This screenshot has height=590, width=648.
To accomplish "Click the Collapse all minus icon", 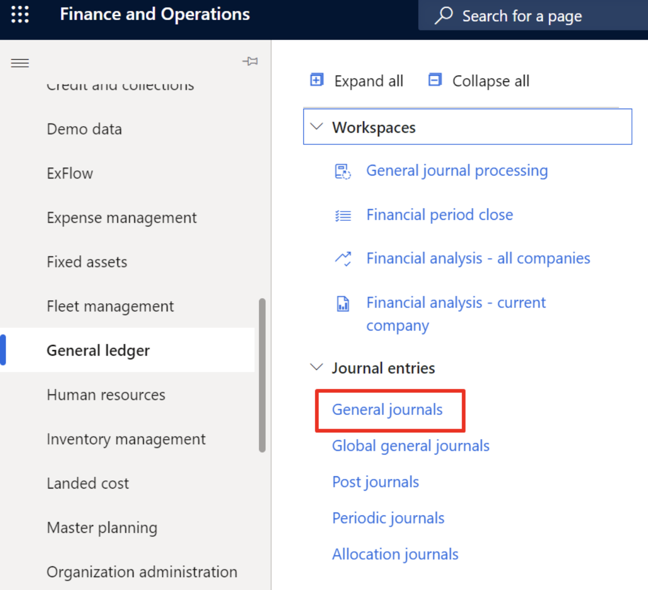I will (x=435, y=80).
